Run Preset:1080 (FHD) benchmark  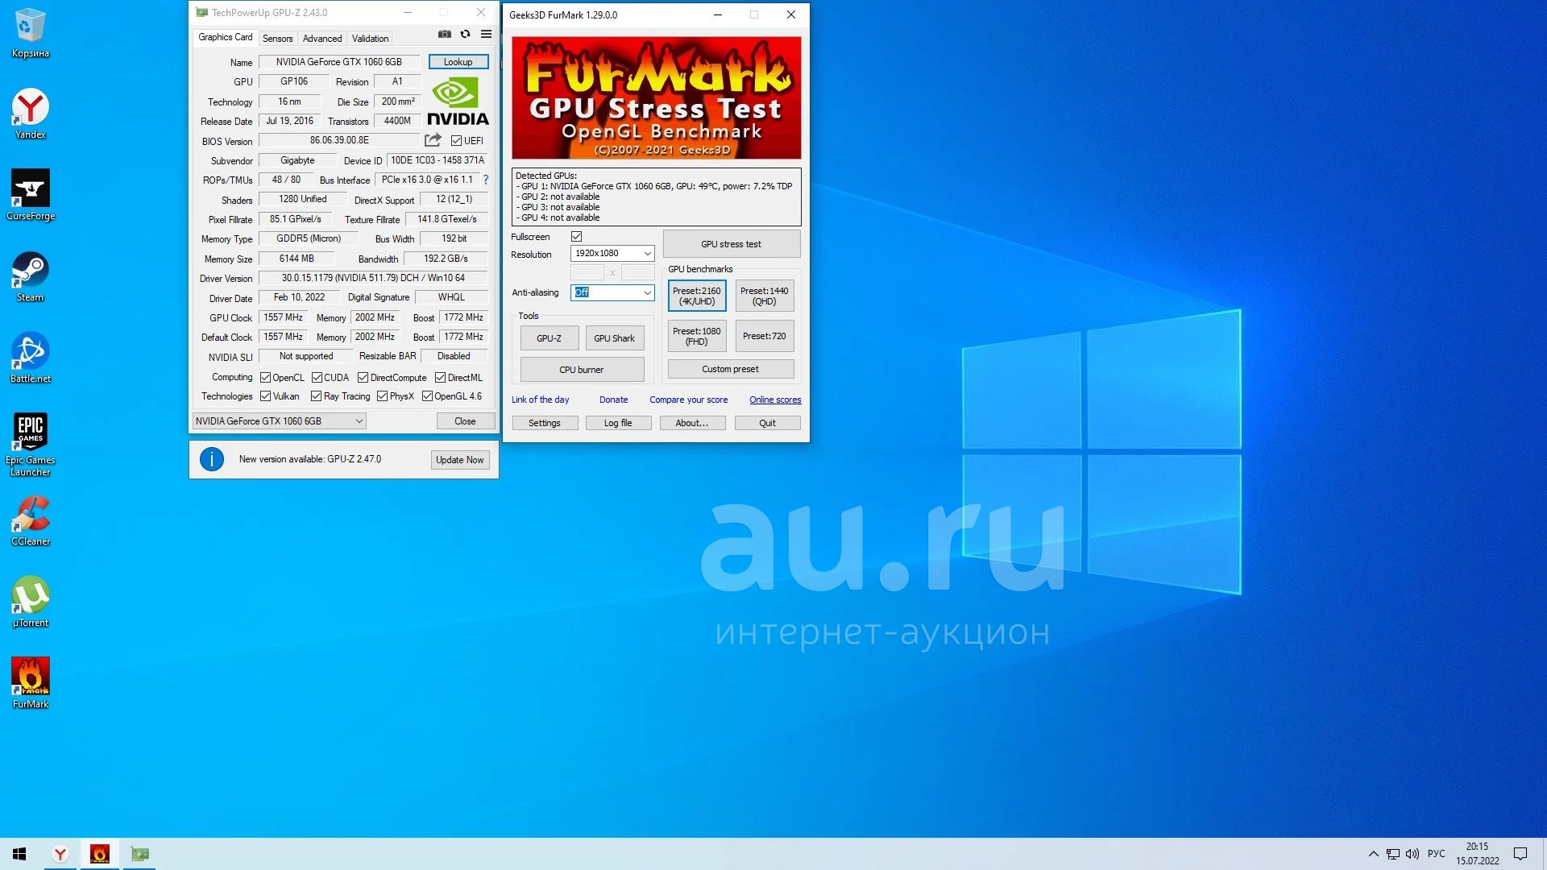click(x=697, y=336)
